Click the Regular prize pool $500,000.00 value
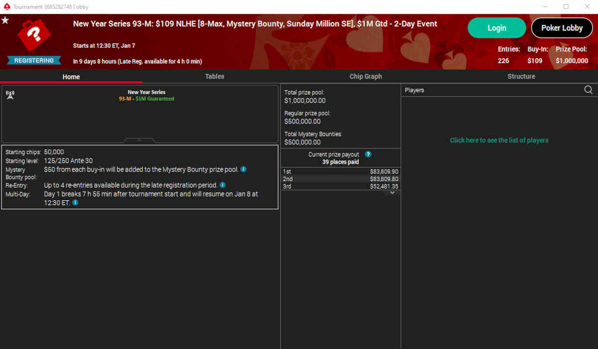The image size is (598, 349). click(302, 121)
